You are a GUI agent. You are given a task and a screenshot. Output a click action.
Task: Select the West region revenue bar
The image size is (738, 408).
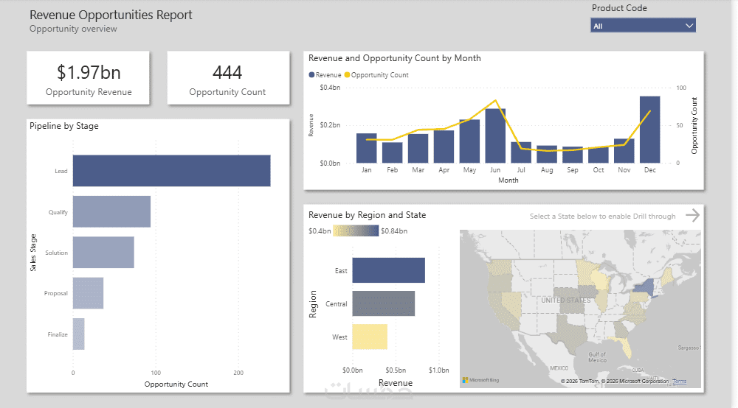pos(370,337)
